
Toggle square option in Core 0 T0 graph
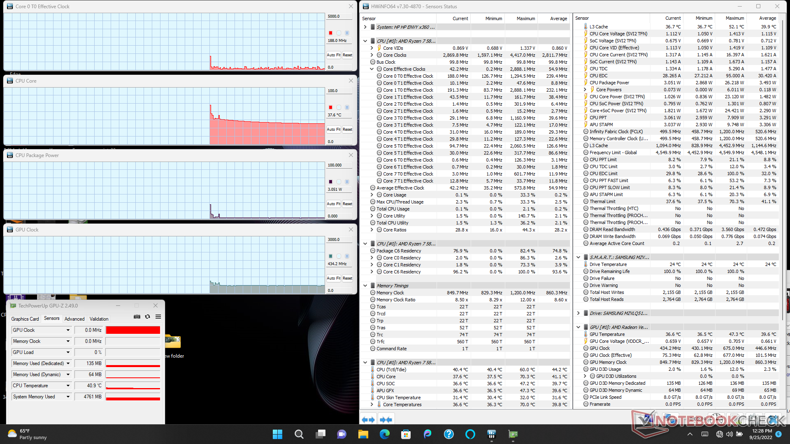click(x=347, y=33)
